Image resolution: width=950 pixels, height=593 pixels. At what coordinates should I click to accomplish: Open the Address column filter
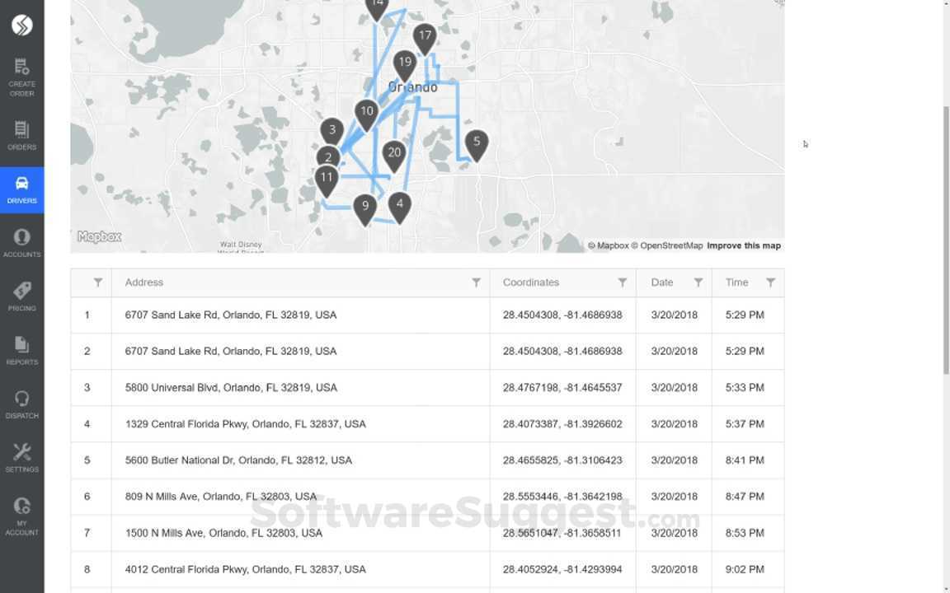476,282
